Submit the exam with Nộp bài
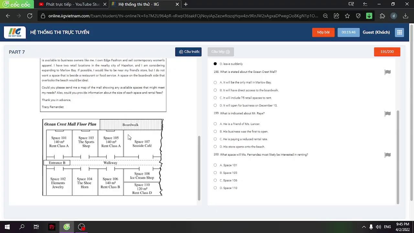Viewport: 414px width, 233px height. click(323, 32)
